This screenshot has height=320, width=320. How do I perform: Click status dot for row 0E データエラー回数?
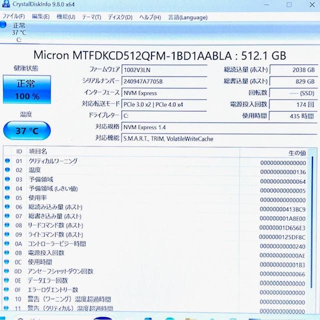(x=6, y=280)
